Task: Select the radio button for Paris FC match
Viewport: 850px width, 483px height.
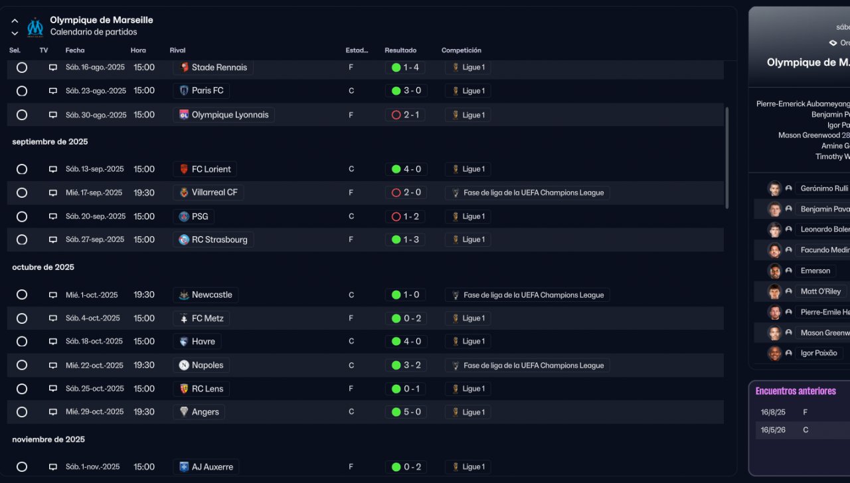Action: 22,91
